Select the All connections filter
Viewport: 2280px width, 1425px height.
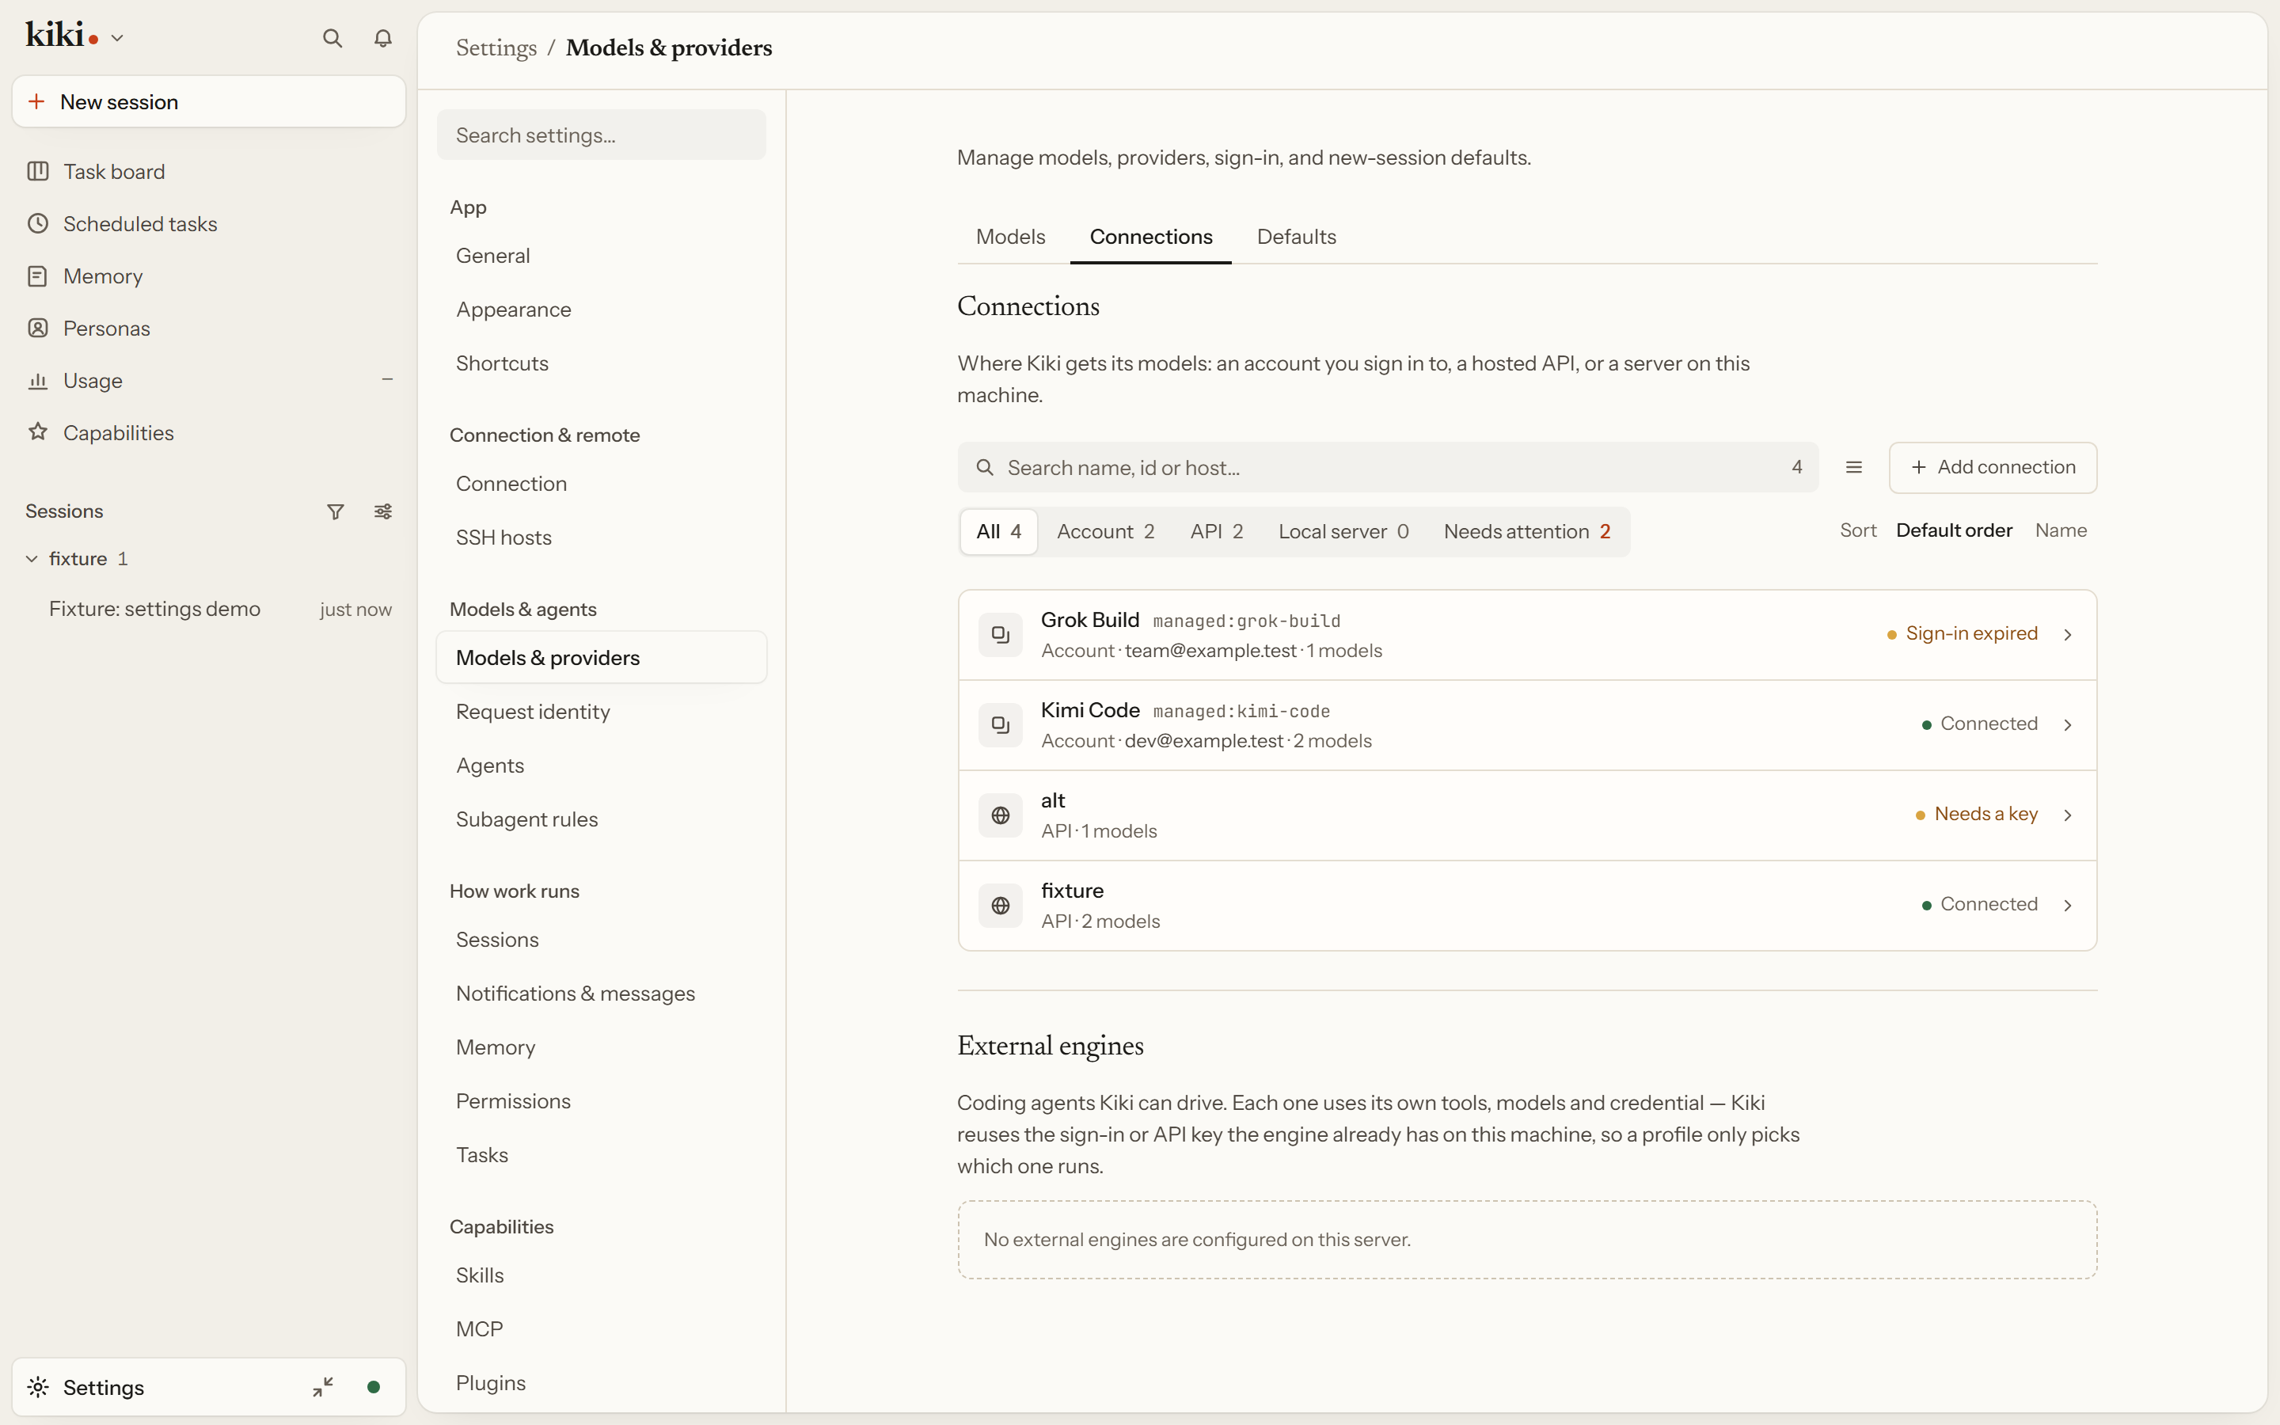click(998, 531)
